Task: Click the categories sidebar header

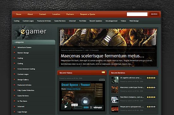Action: coord(34,42)
